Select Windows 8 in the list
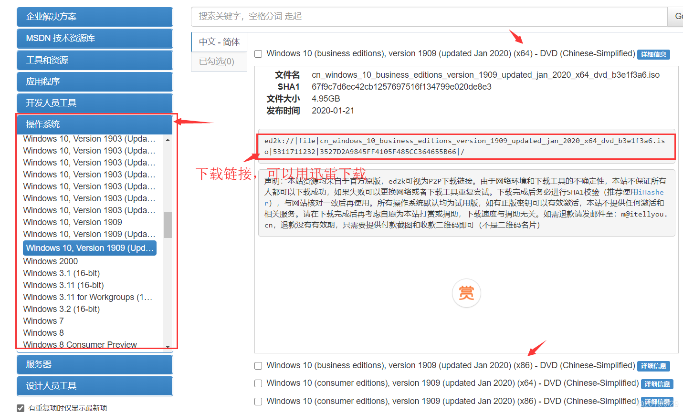This screenshot has width=683, height=413. [43, 333]
